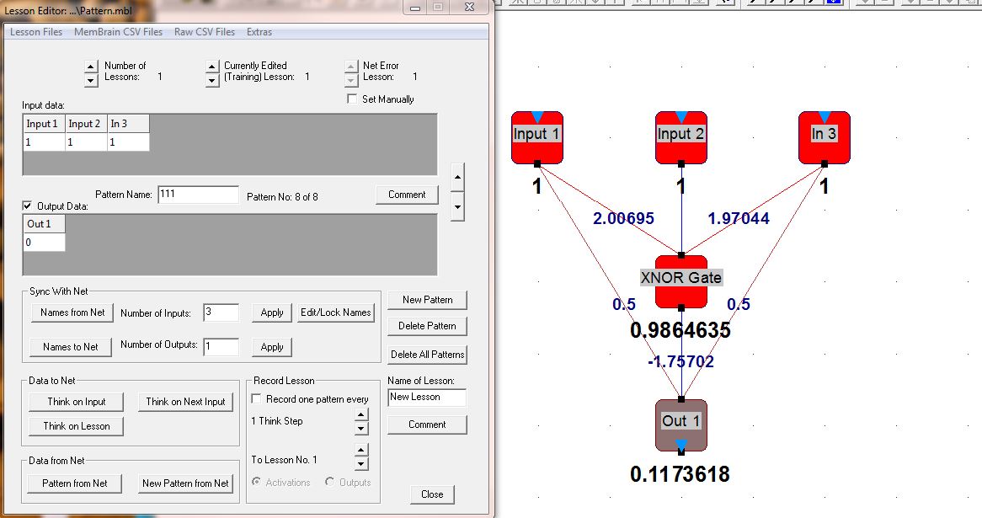Go to previous pattern with up arrow
The height and width of the screenshot is (518, 982).
click(x=457, y=177)
